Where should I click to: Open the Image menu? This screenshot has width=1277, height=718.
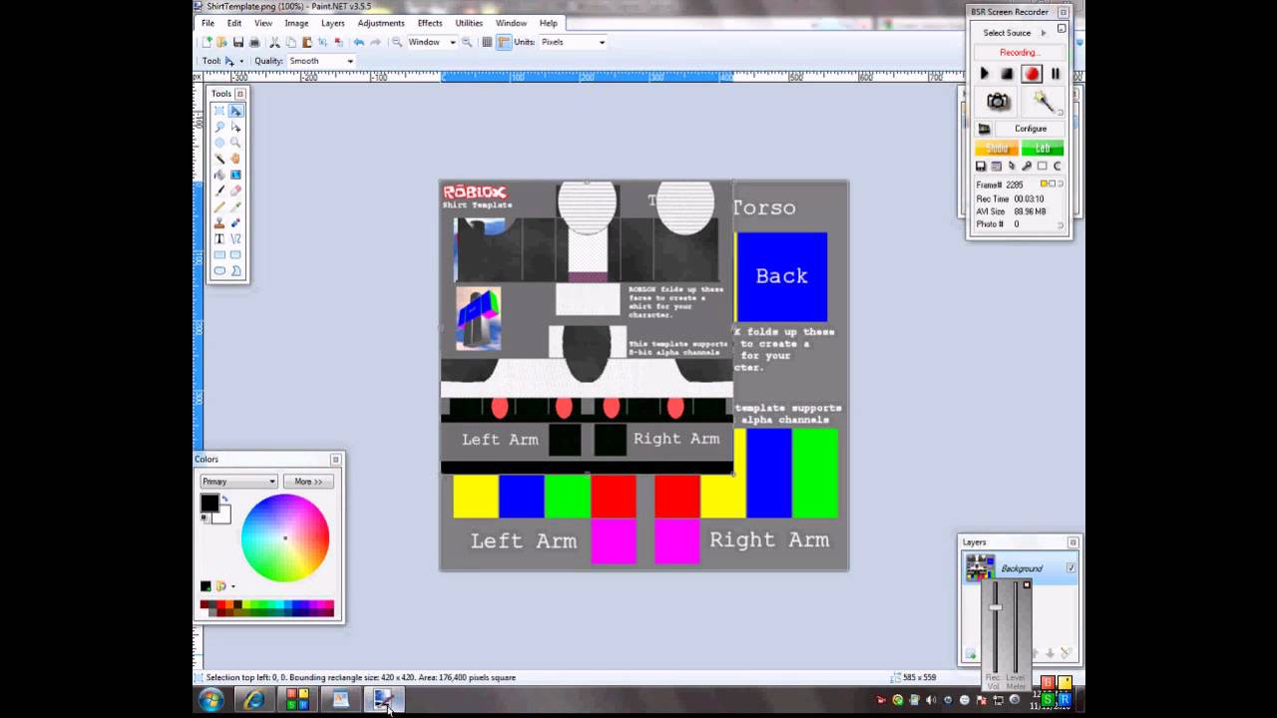pyautogui.click(x=296, y=23)
